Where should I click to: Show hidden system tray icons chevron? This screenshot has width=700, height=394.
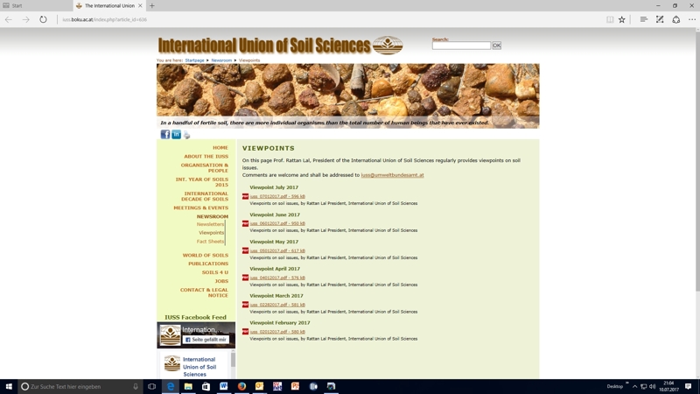[x=634, y=386]
